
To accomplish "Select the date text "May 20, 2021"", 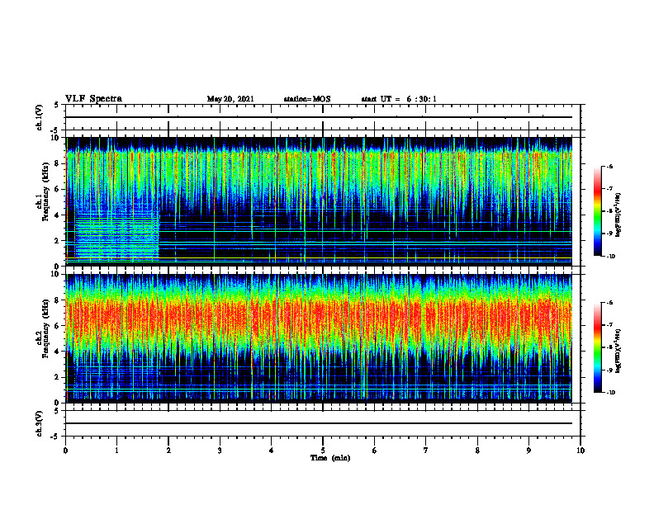I will pyautogui.click(x=230, y=99).
